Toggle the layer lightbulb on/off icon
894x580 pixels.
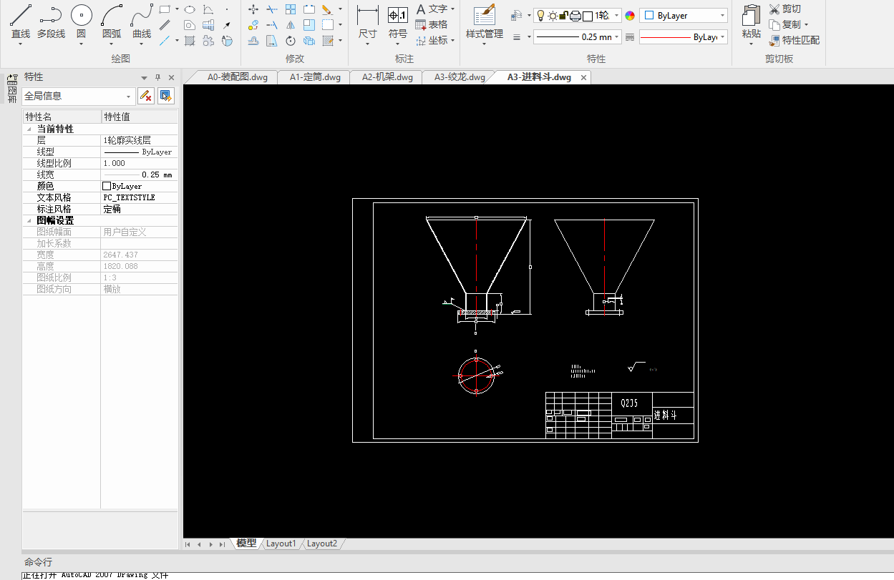point(540,16)
